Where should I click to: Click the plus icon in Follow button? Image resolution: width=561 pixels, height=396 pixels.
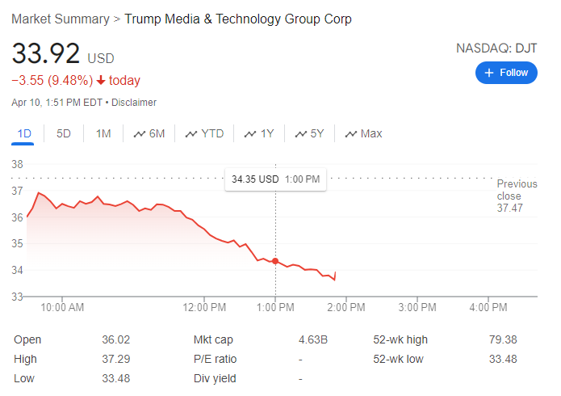pos(489,73)
